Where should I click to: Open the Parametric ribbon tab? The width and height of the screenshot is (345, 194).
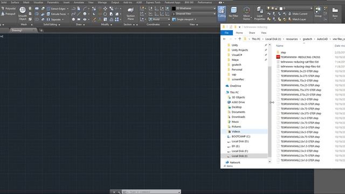[53, 2]
